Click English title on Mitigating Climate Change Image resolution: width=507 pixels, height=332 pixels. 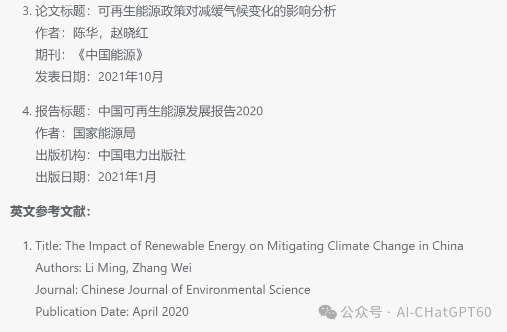264,246
